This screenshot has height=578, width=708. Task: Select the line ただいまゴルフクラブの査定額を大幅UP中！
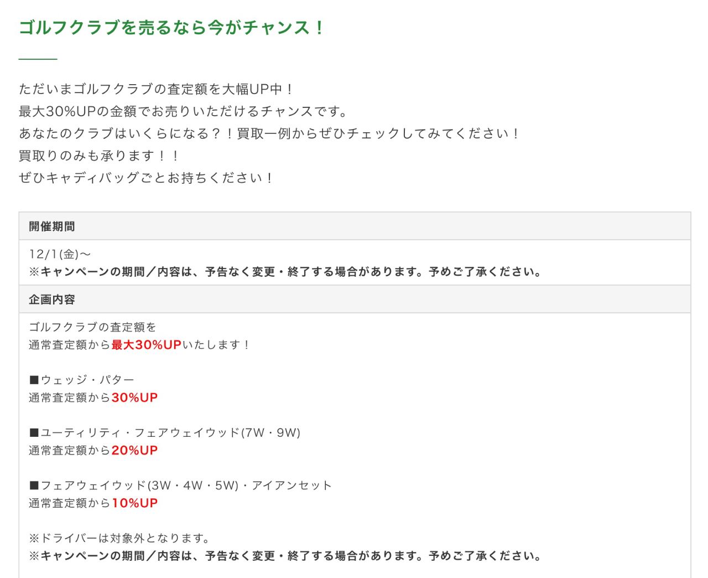[156, 89]
